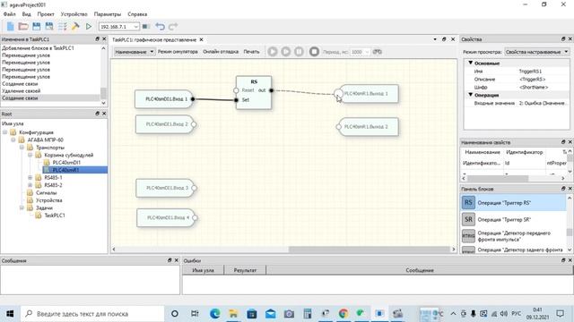
Task: Click the Redo arrow icon
Action: coord(173,26)
